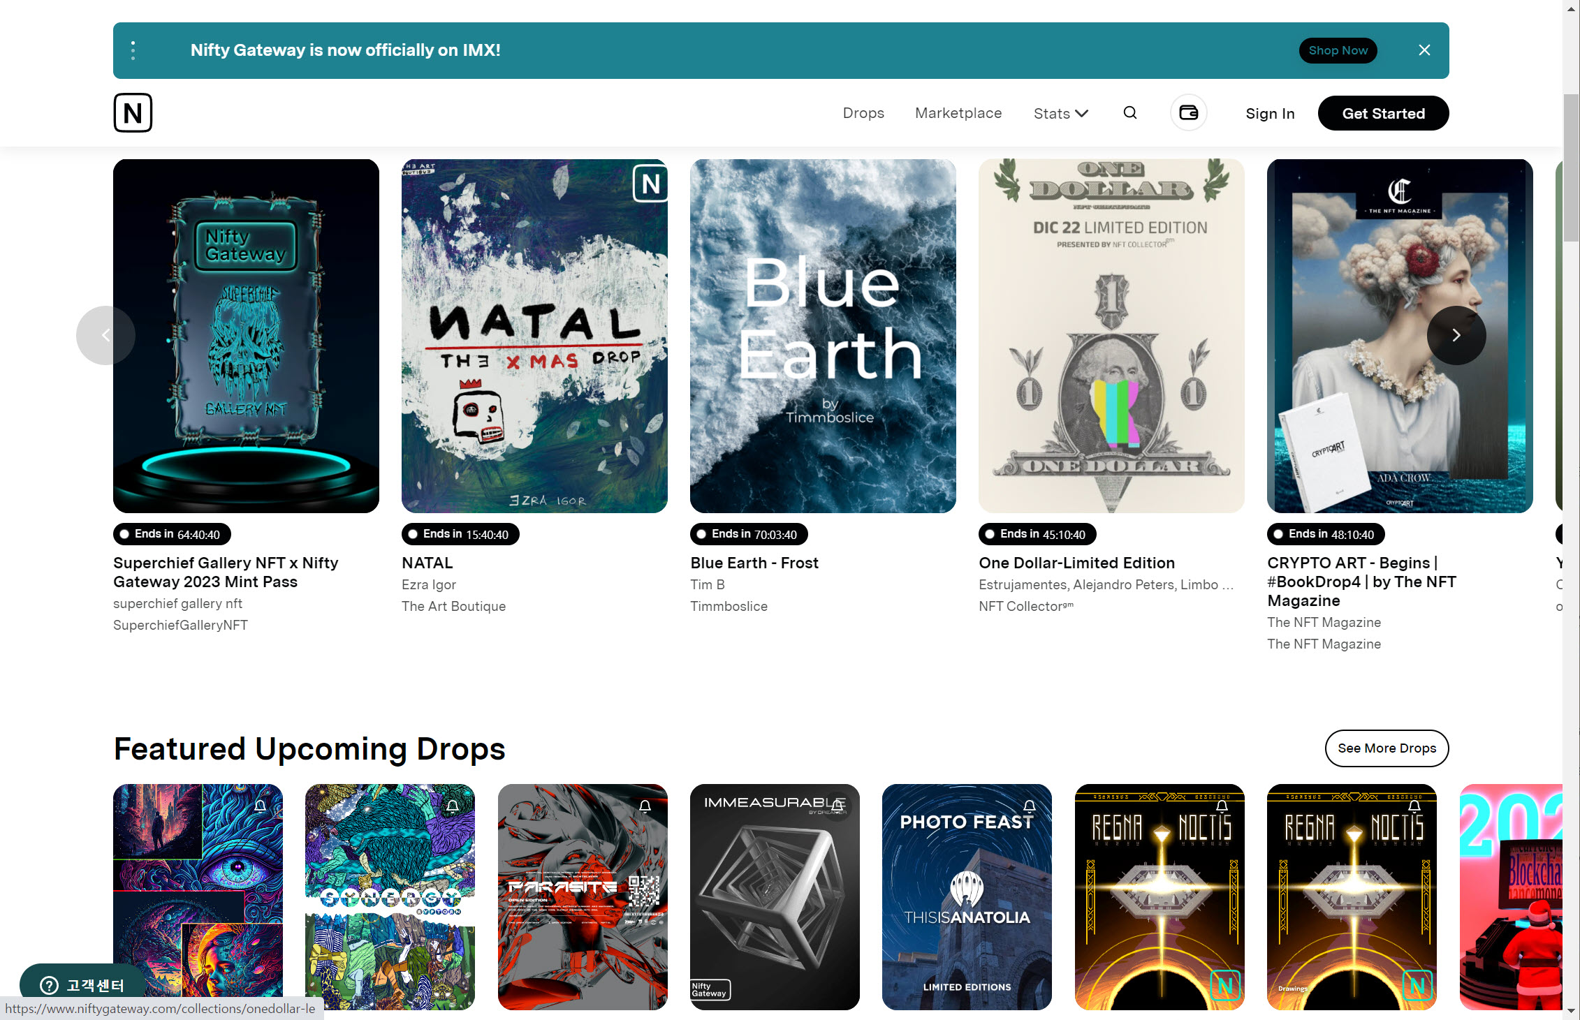This screenshot has width=1580, height=1020.
Task: Open the banner three-dot menu
Action: point(133,50)
